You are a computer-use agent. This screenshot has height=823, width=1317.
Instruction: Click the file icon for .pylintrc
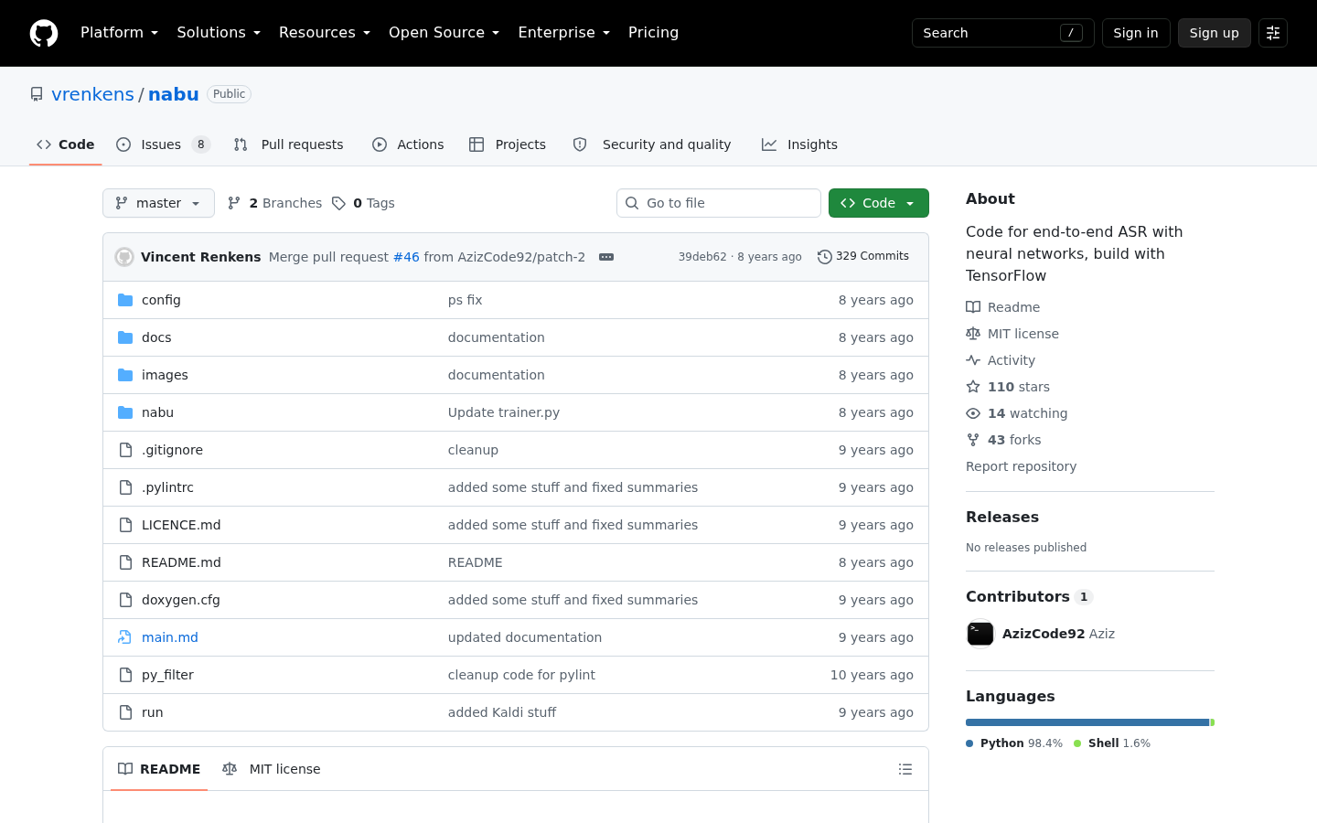pyautogui.click(x=125, y=487)
